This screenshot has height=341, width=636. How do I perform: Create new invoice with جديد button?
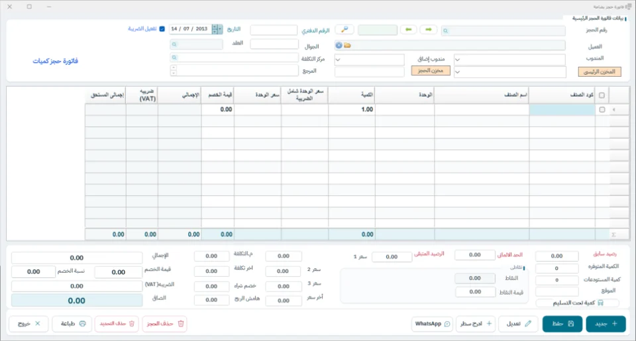606,324
